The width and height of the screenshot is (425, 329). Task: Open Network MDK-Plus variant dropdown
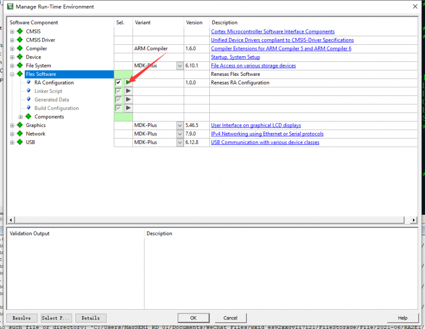click(x=180, y=134)
